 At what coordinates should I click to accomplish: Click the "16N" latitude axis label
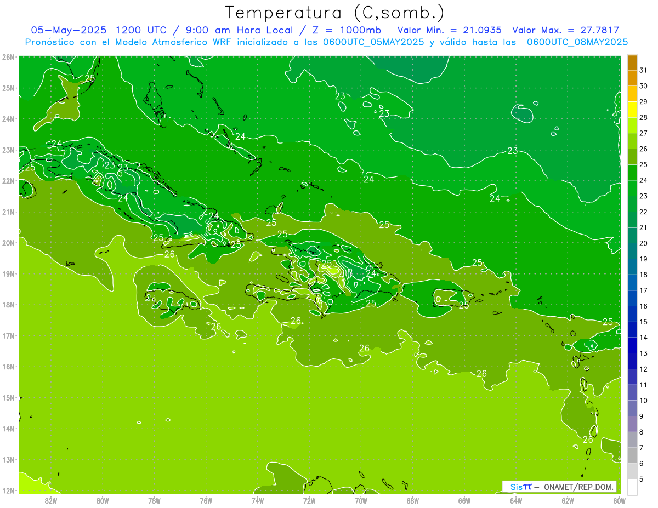coord(8,367)
